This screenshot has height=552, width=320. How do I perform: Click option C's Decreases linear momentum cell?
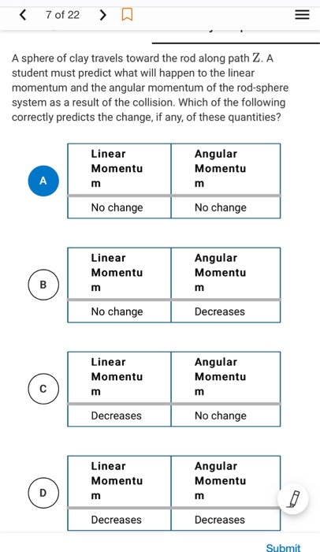coord(119,416)
